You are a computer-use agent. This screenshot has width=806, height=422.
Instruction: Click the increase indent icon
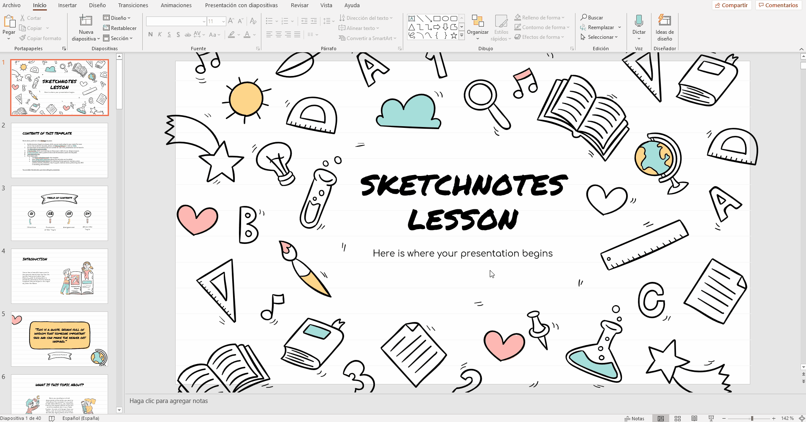[x=314, y=21]
